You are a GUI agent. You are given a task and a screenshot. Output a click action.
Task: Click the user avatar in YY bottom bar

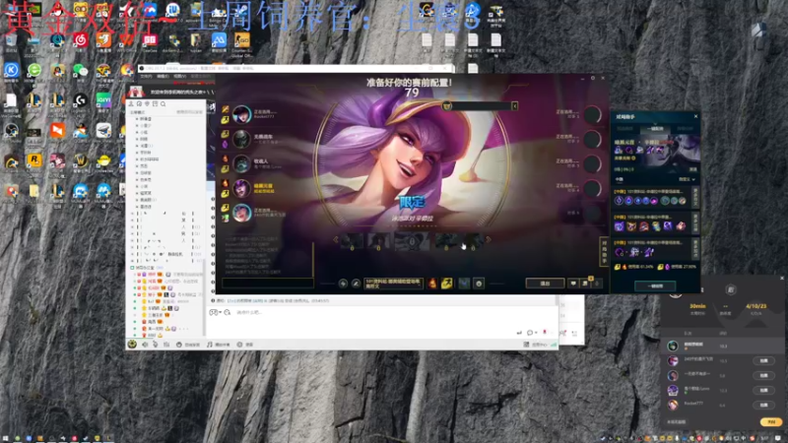tap(132, 344)
